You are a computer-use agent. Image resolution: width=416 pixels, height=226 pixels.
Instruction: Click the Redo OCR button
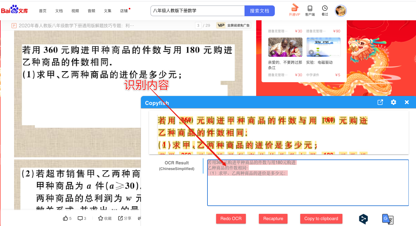point(231,219)
